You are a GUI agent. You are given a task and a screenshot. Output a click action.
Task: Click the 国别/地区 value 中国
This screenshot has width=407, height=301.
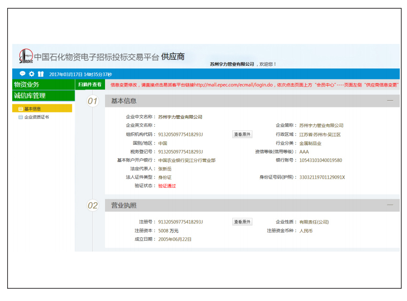point(163,143)
